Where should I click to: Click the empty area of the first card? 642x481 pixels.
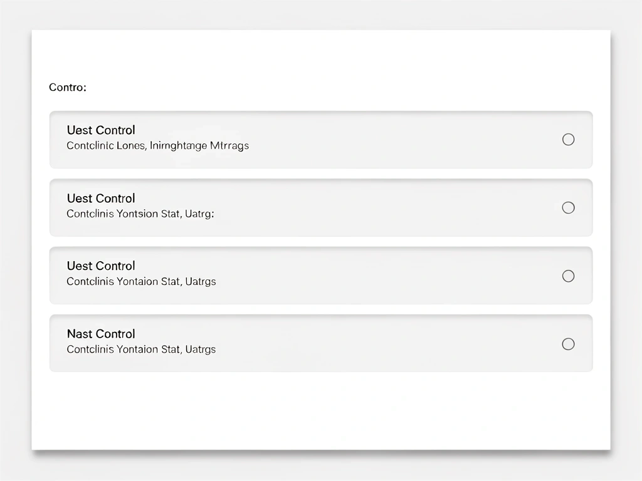pos(376,139)
